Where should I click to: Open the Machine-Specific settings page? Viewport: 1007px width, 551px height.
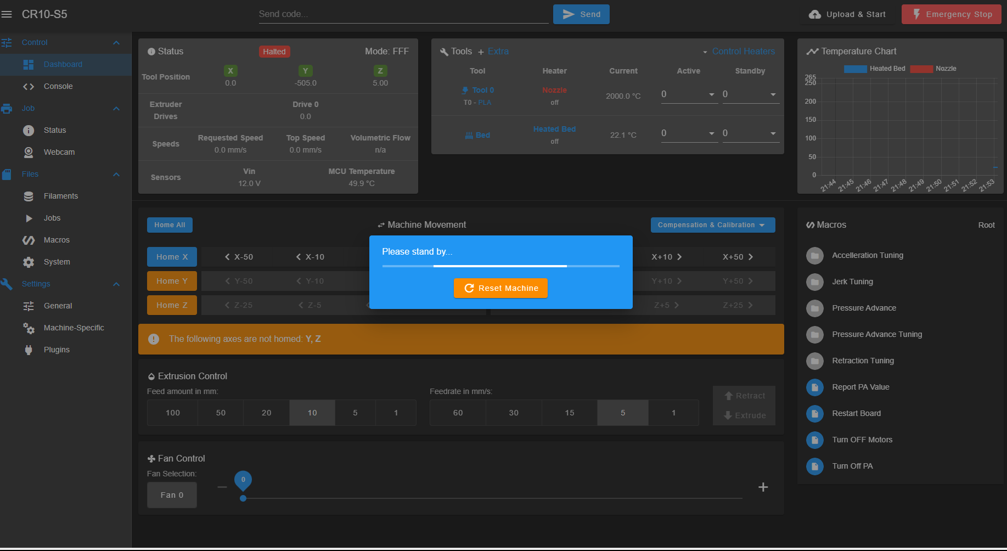pos(66,328)
